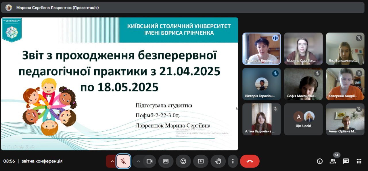The height and width of the screenshot is (171, 368).
Task: Click muted mic icon on Вікторія's tile
Action: [275, 73]
